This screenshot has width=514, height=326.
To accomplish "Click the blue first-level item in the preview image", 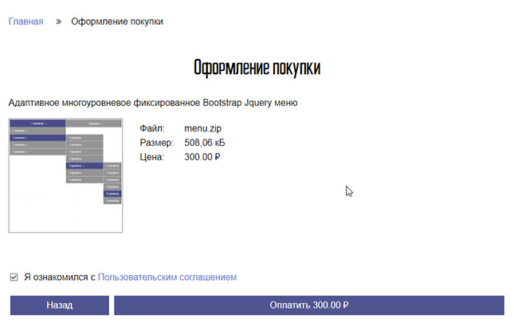I will pyautogui.click(x=37, y=123).
